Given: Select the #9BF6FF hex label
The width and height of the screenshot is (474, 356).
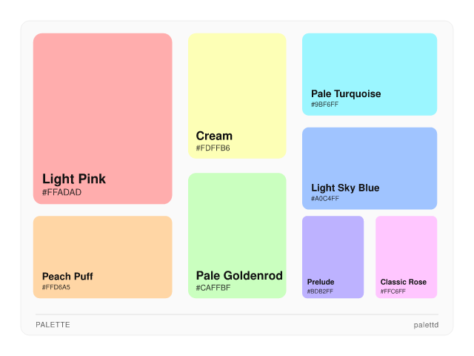Looking at the screenshot, I should (x=325, y=105).
